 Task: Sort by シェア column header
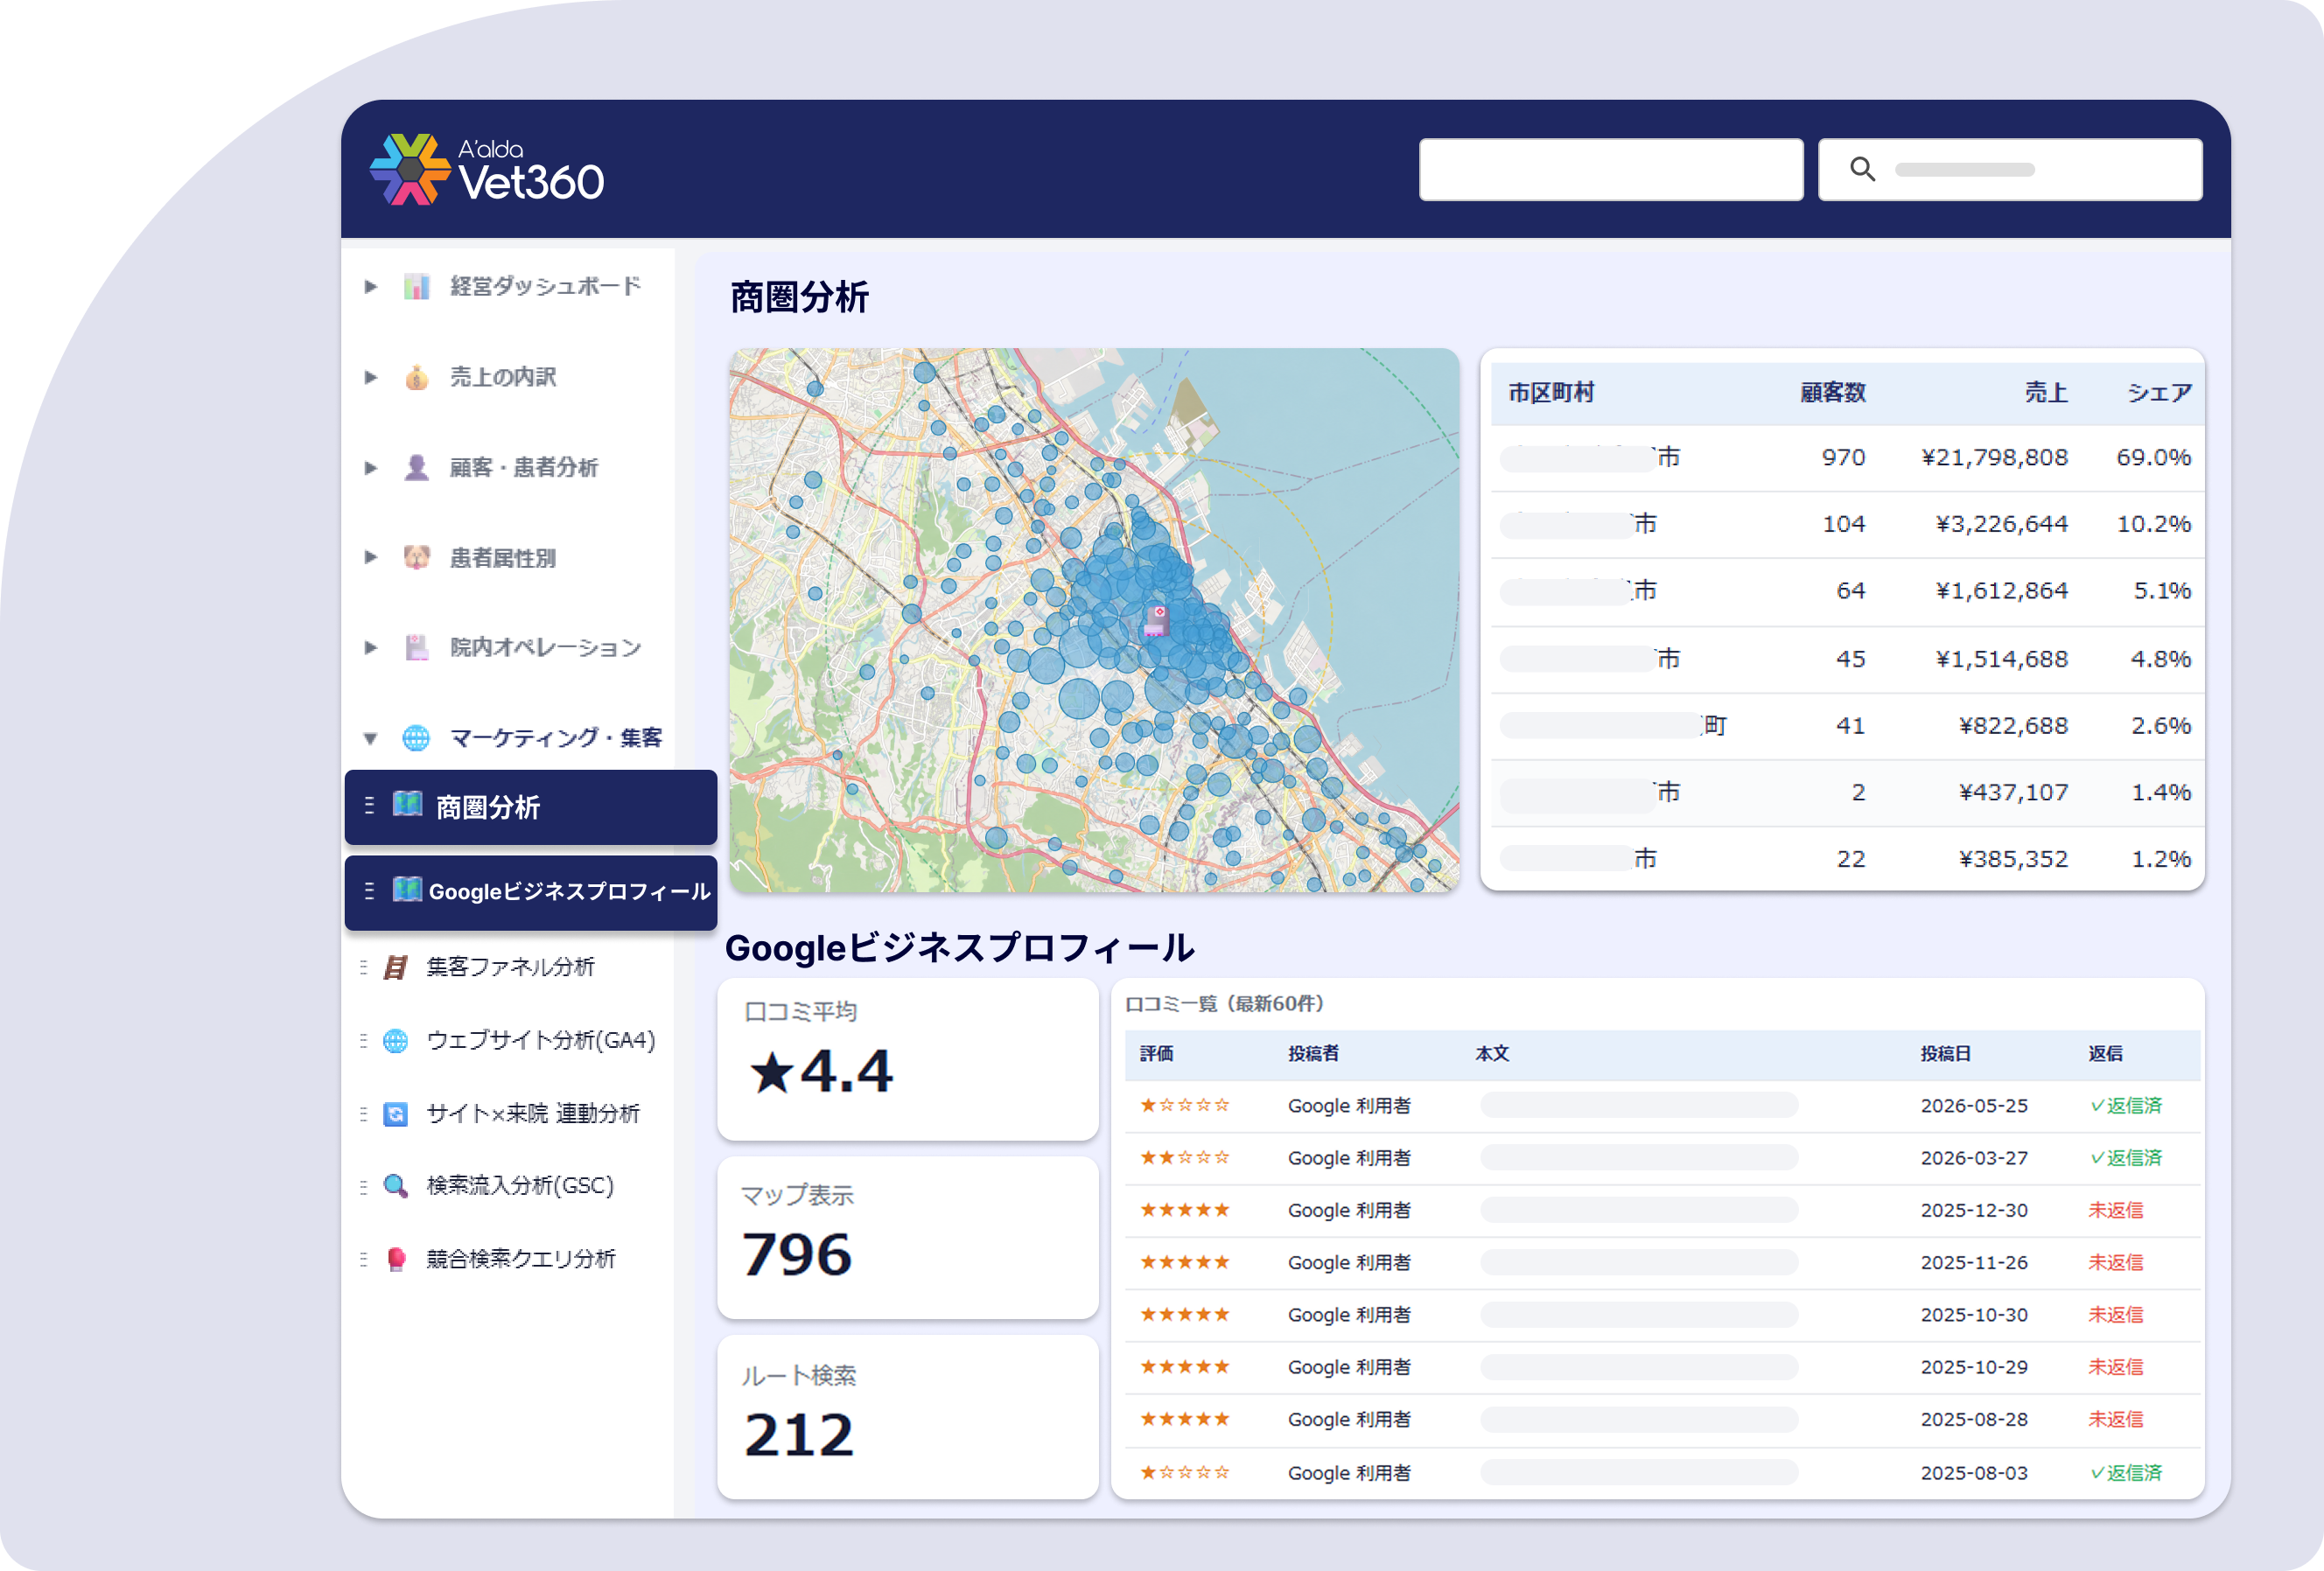tap(2159, 393)
